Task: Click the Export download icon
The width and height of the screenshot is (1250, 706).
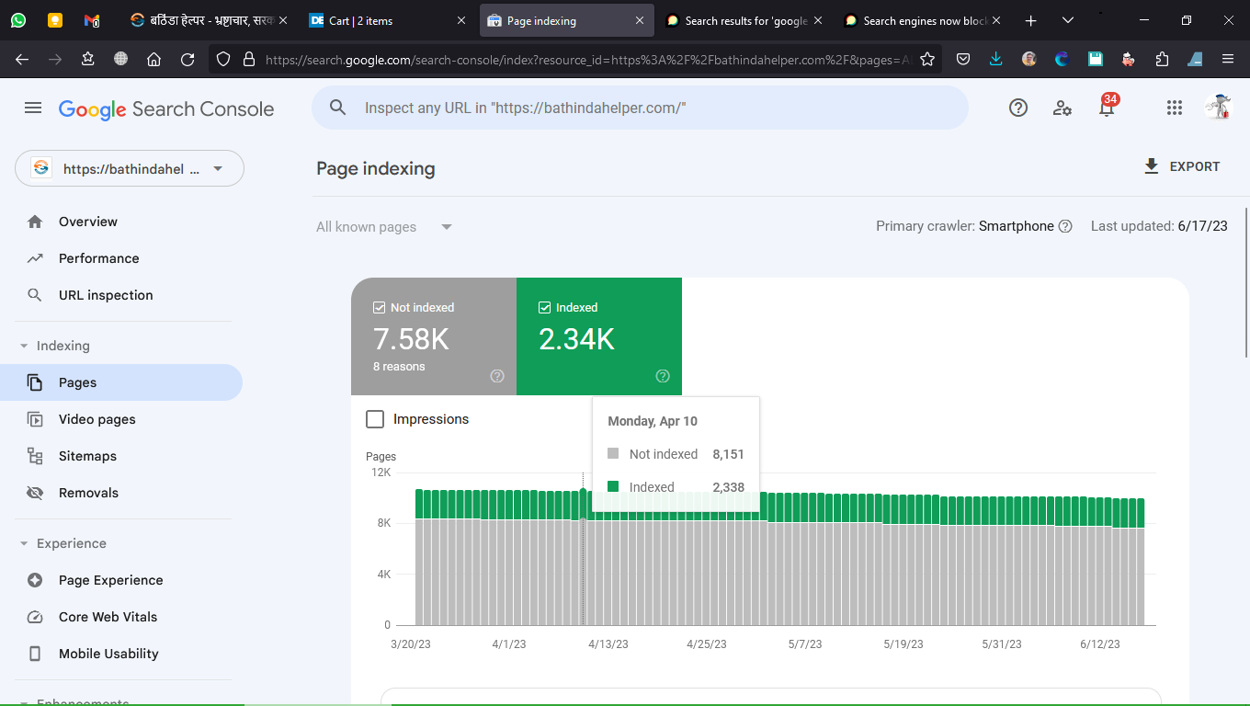Action: click(x=1151, y=166)
